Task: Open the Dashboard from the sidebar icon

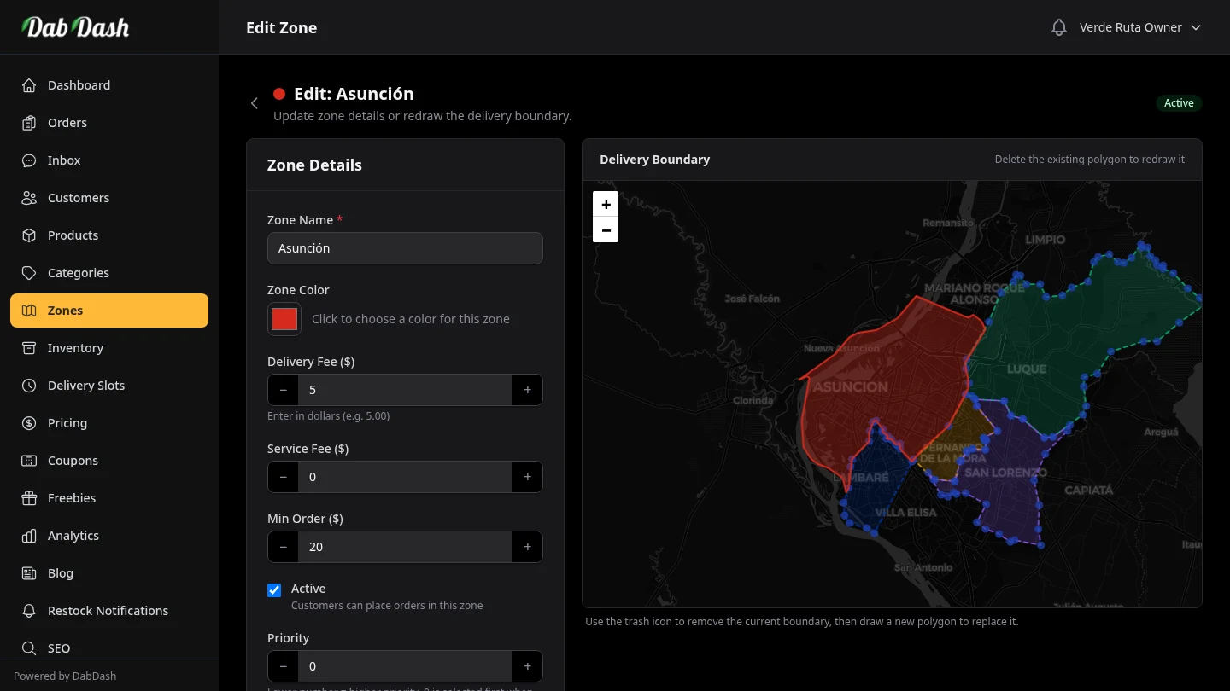Action: [x=28, y=85]
